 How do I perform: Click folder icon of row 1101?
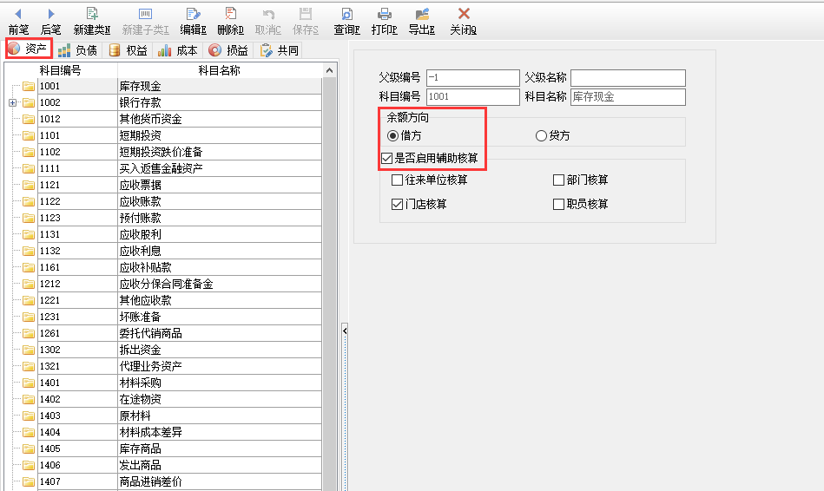29,135
